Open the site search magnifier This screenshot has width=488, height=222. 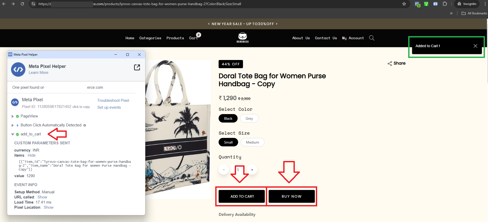pos(372,38)
